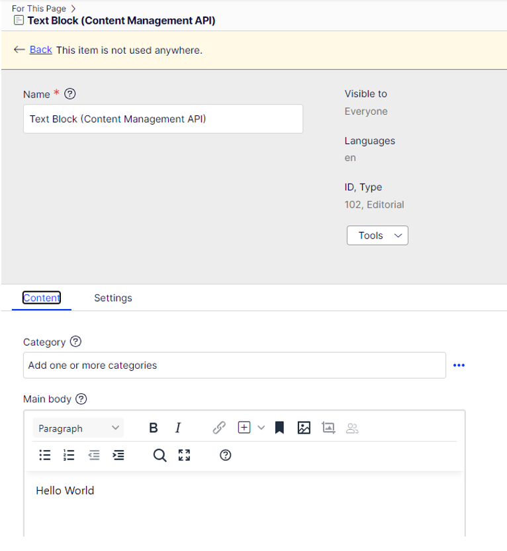Switch to the Settings tab
This screenshot has height=551, width=507.
(x=113, y=298)
